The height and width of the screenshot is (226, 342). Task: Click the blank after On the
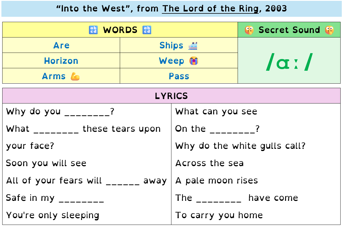[x=232, y=130]
